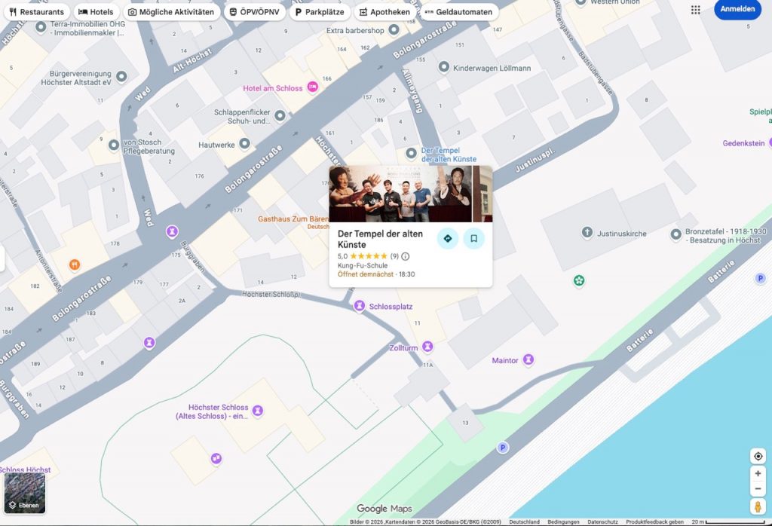
Task: Click the Hotel am Schloss pin
Action: coord(312,88)
